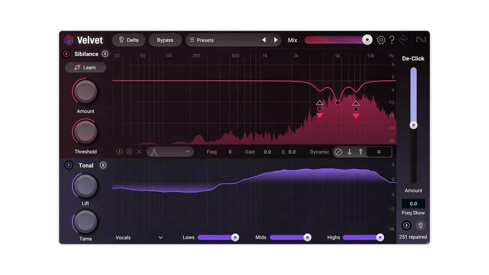The image size is (489, 275).
Task: Solo the Tonal module
Action: pos(103,165)
